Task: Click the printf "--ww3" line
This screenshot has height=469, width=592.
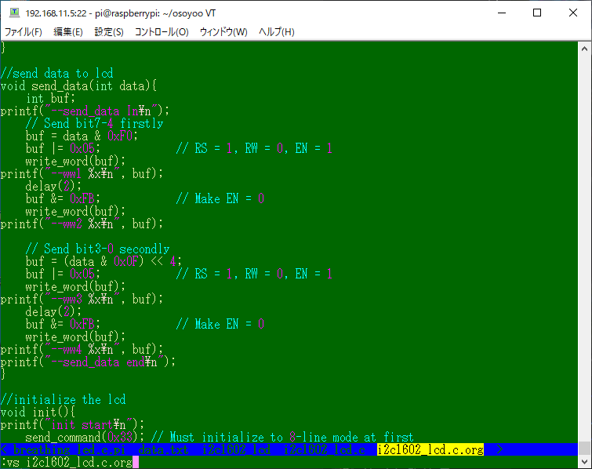Action: pyautogui.click(x=82, y=299)
